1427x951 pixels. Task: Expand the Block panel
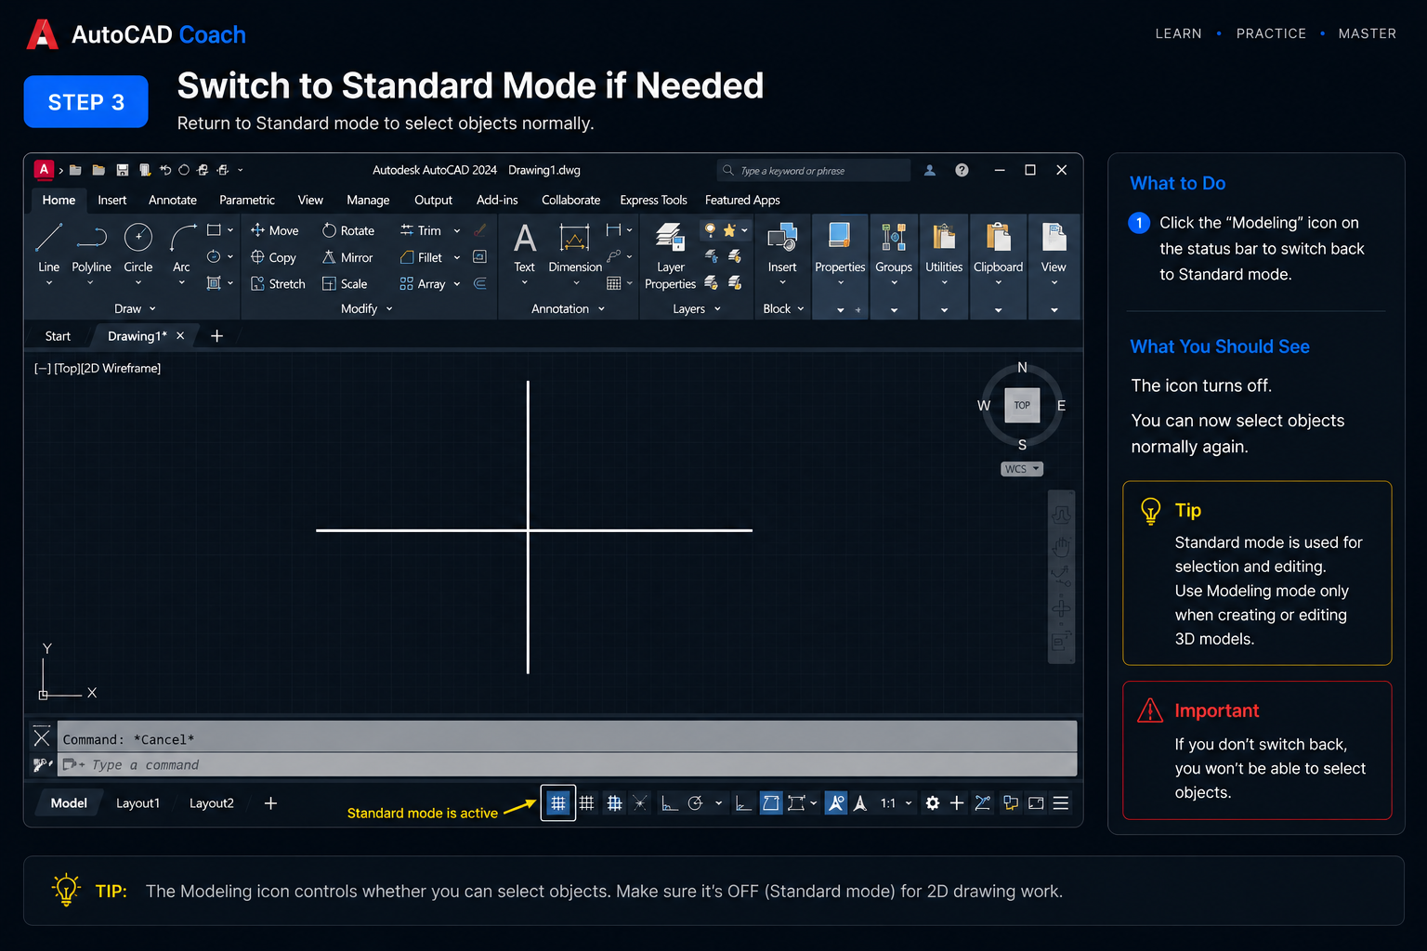coord(783,309)
